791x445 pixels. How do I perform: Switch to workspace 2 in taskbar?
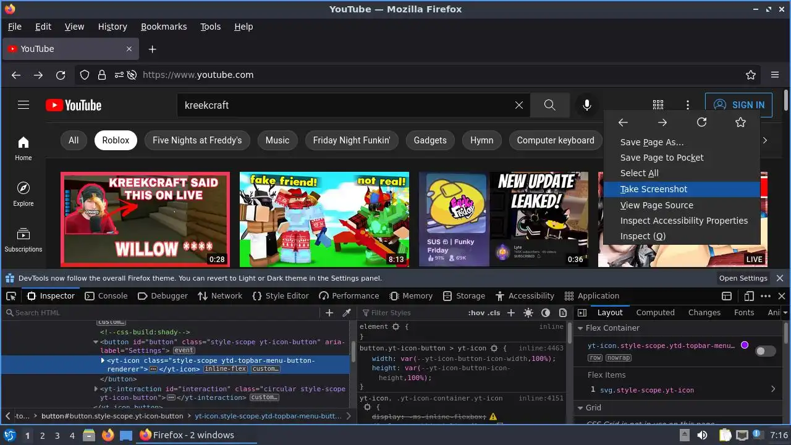point(43,436)
